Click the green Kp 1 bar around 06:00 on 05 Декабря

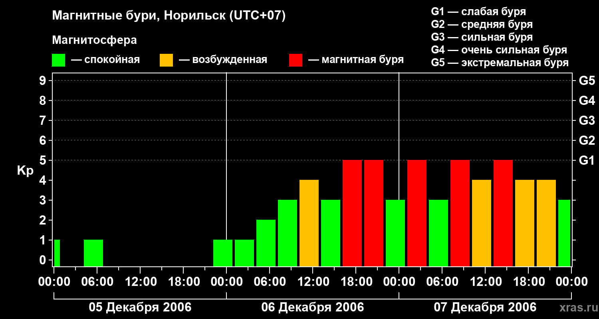tap(93, 253)
